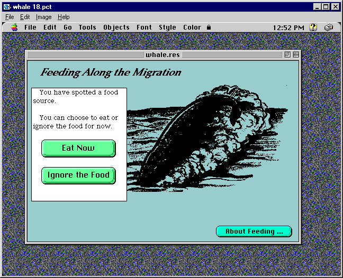Click the lock icon in menu bar

[x=209, y=27]
